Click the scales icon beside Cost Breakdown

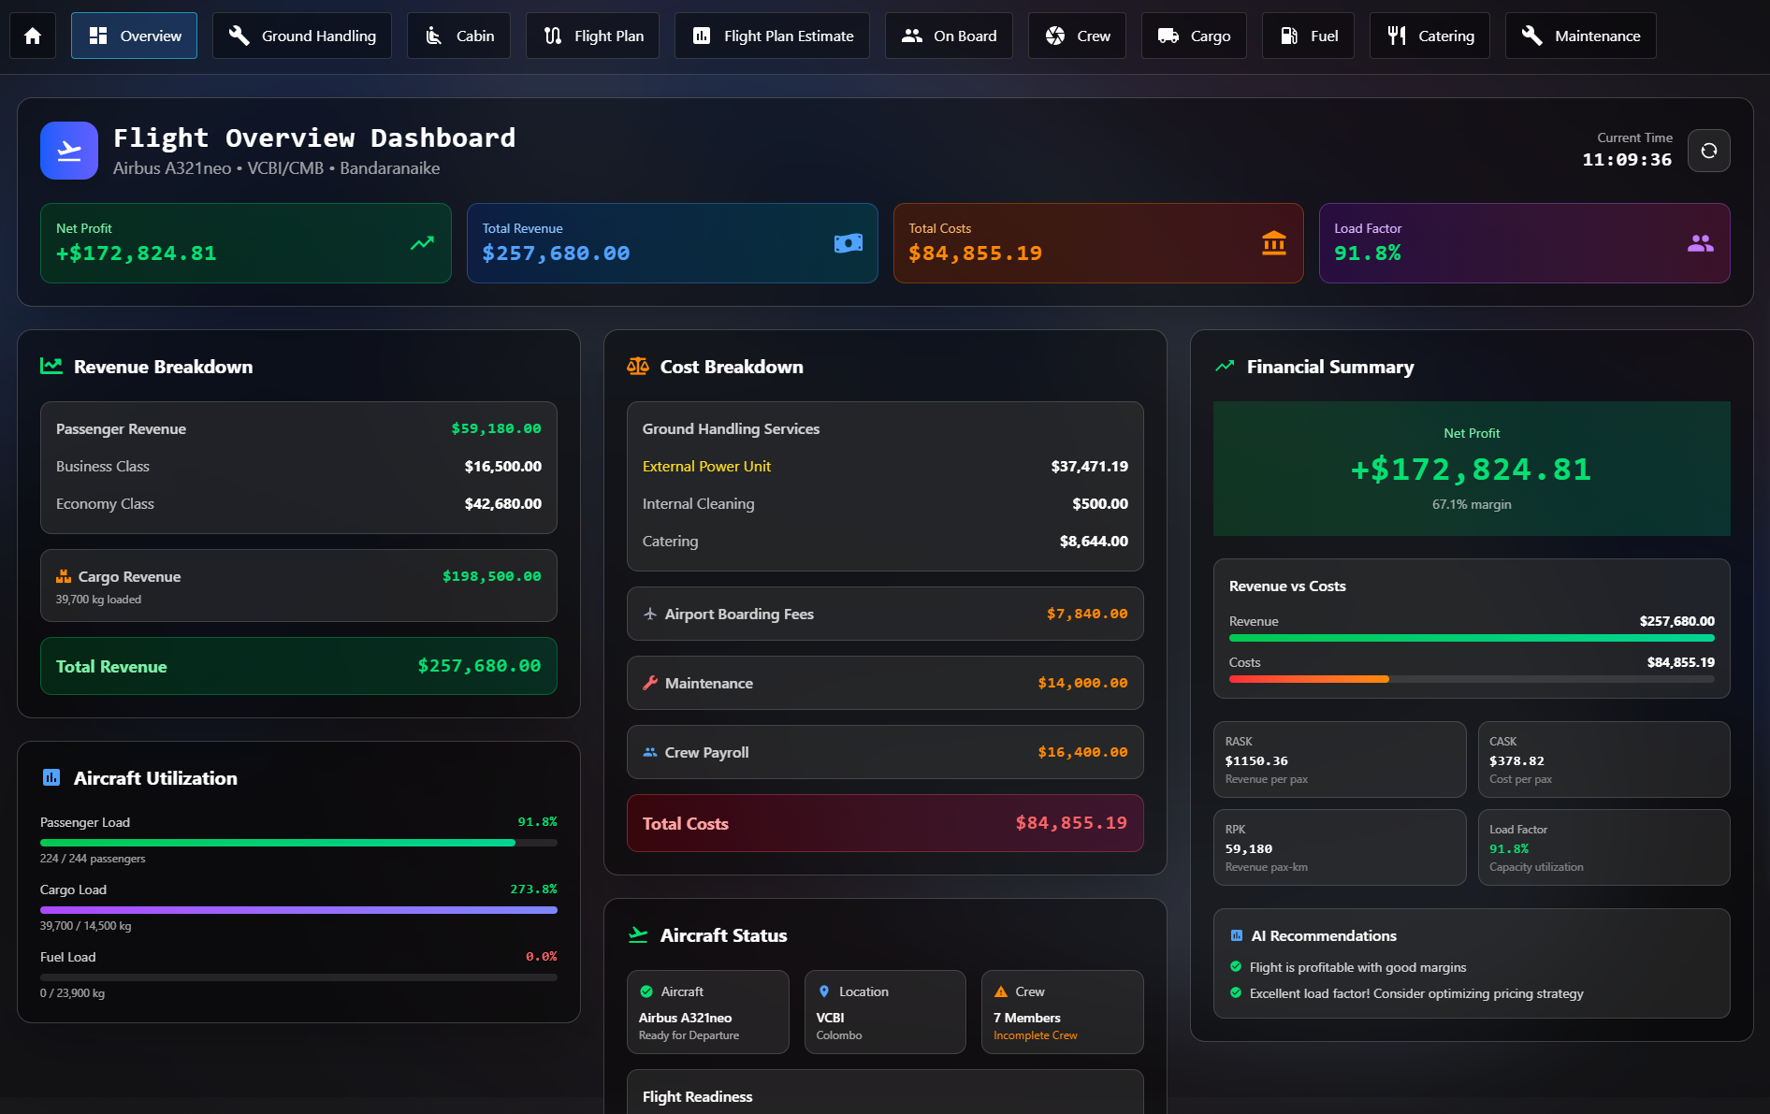tap(638, 367)
